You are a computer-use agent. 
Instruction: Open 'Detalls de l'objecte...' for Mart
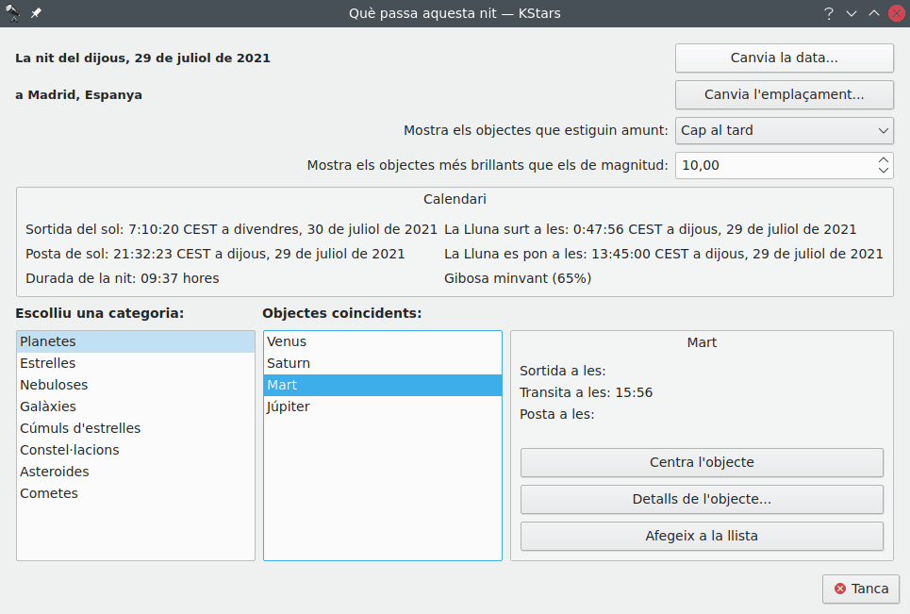tap(702, 499)
